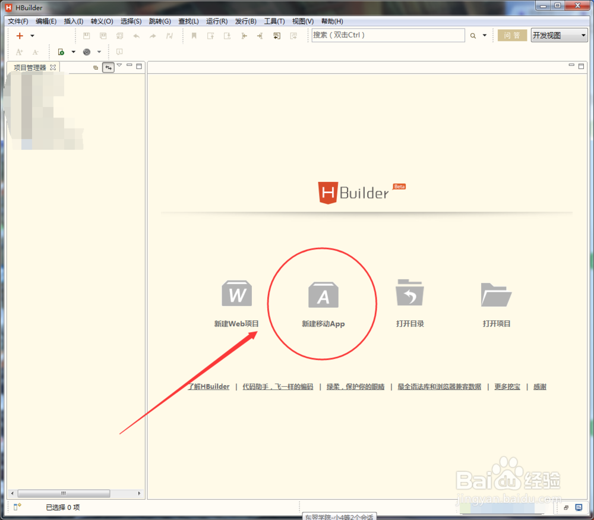This screenshot has width=594, height=520.
Task: Click the red plus New icon
Action: (20, 36)
